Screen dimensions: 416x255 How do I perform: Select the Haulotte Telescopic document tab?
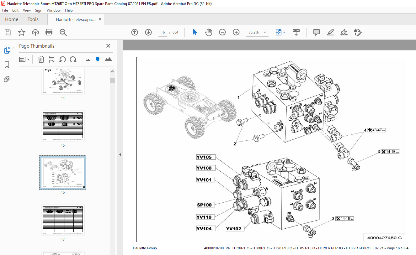76,19
